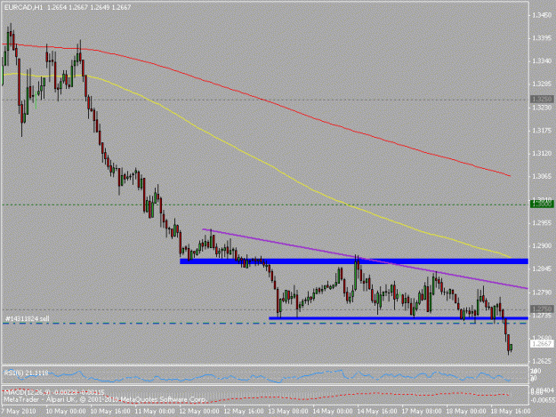The image size is (556, 417).
Task: Click the 1.2845 price scale label
Action: (x=542, y=269)
